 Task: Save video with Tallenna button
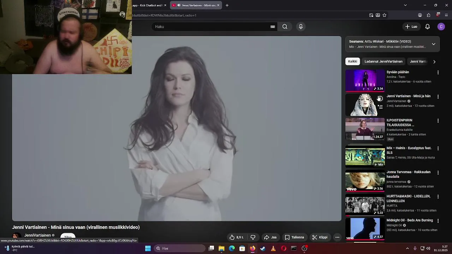click(295, 237)
